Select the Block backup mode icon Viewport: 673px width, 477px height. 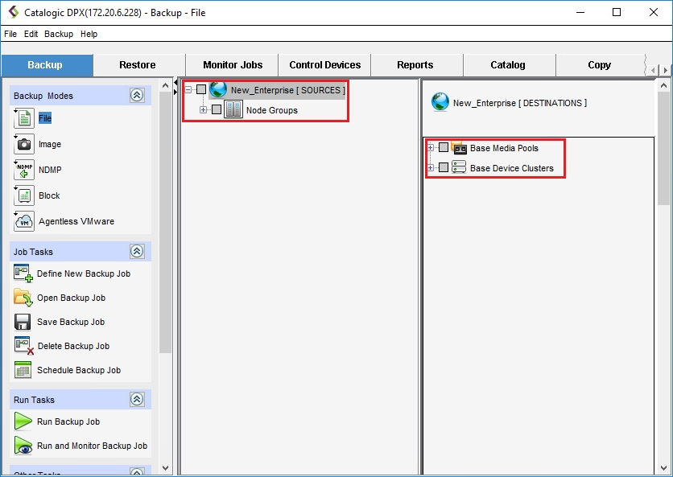(24, 195)
